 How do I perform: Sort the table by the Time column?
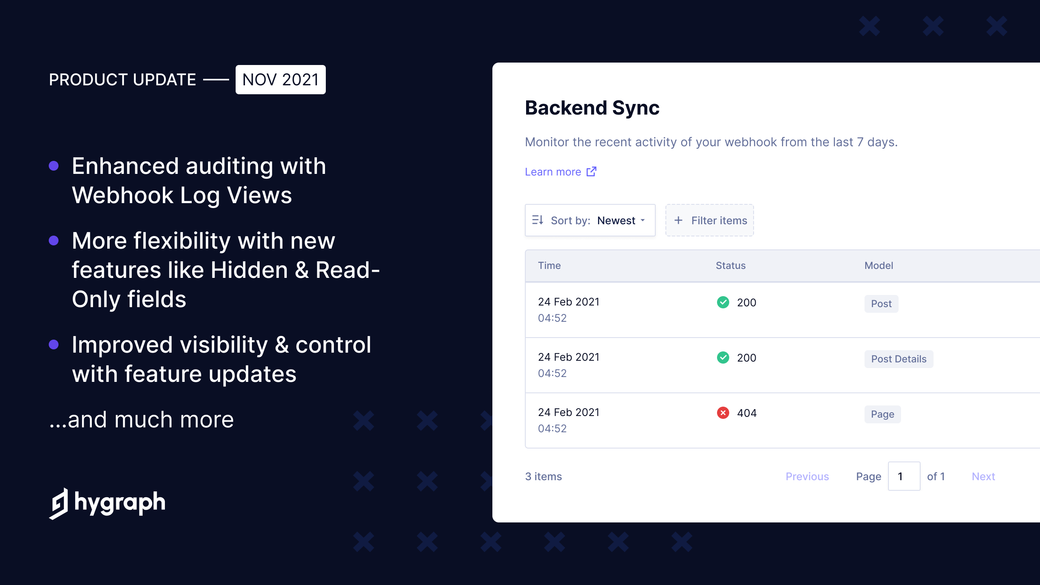(549, 265)
